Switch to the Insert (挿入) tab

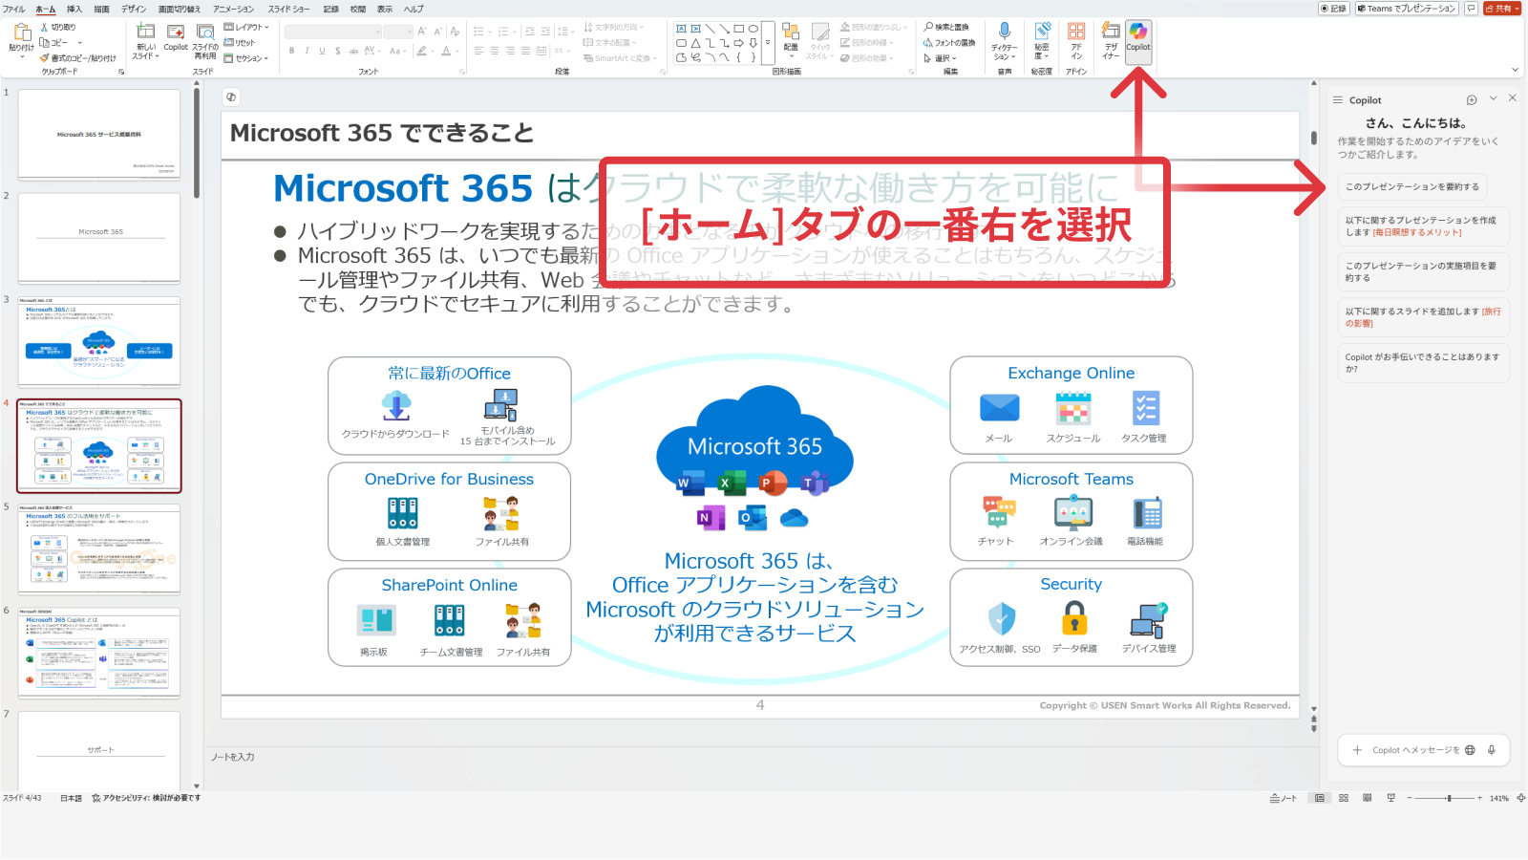[x=74, y=9]
